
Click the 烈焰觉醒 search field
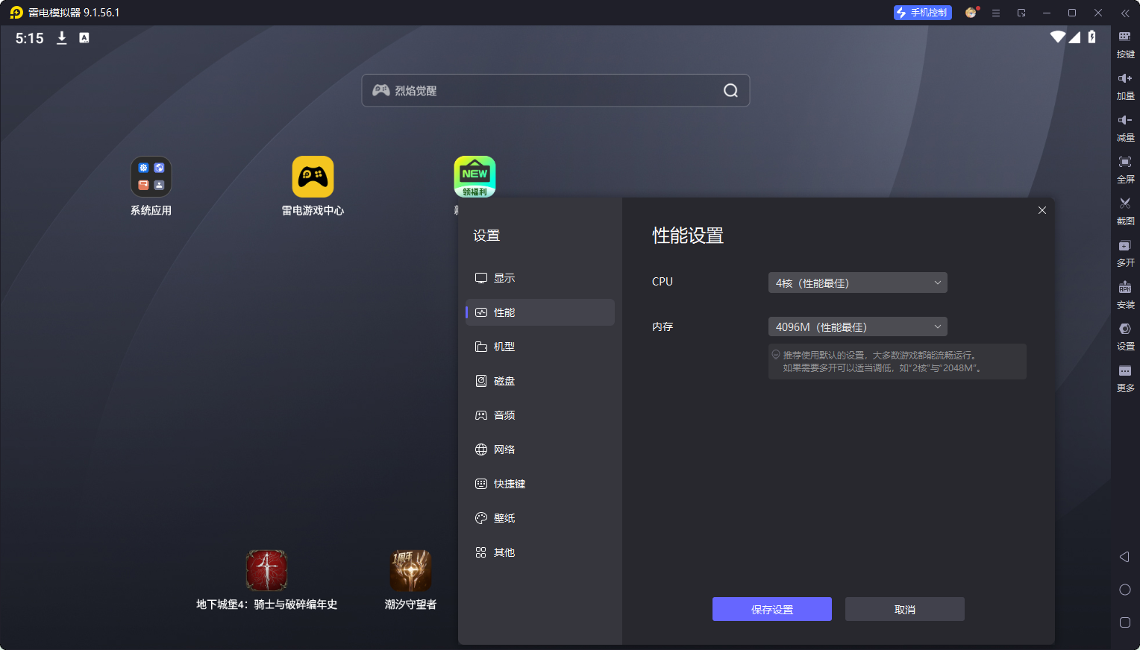pyautogui.click(x=555, y=90)
